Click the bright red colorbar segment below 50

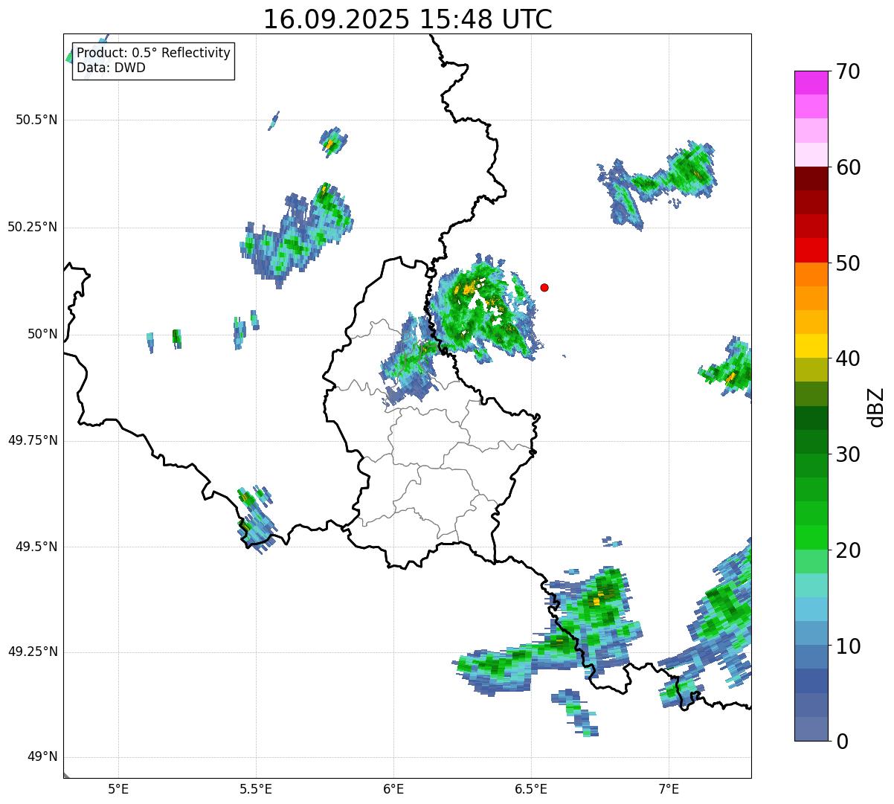tap(811, 250)
